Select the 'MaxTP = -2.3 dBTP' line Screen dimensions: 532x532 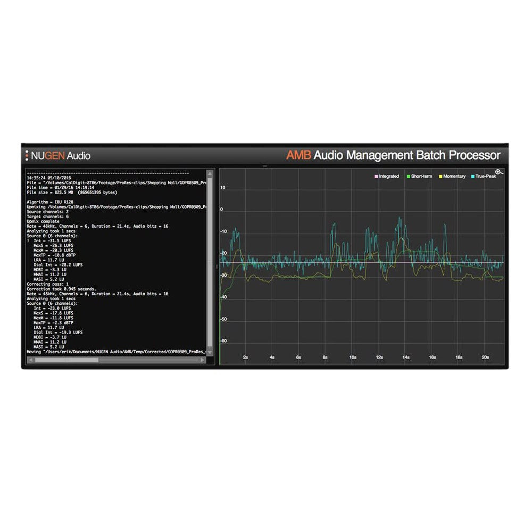pos(53,323)
